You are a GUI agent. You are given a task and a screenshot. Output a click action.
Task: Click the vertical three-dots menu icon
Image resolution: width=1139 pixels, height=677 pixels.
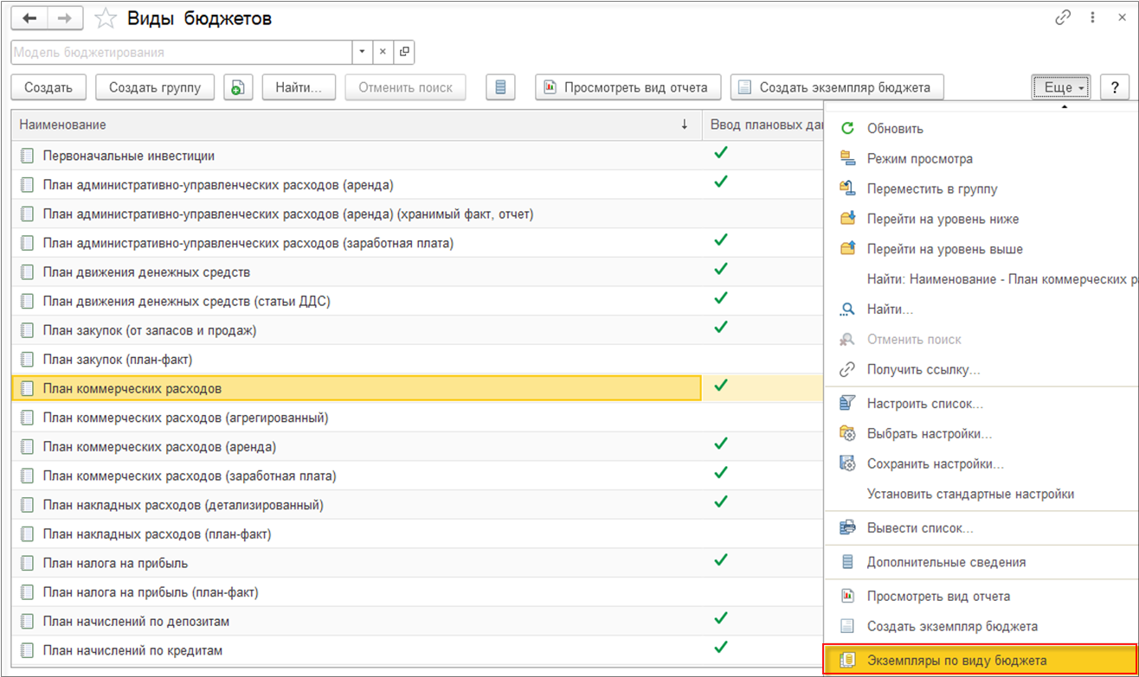1095,17
